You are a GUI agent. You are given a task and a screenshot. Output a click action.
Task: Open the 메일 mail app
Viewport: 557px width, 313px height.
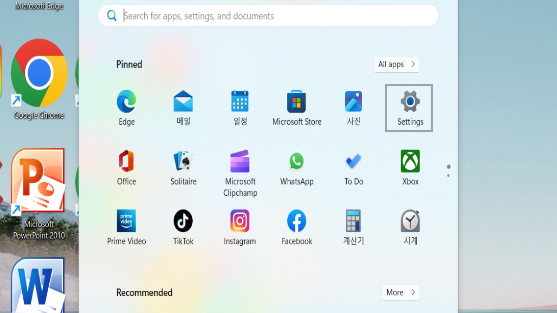tap(183, 109)
